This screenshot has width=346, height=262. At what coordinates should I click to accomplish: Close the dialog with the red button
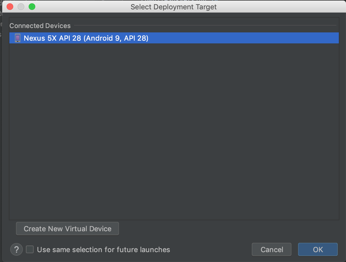(x=10, y=7)
